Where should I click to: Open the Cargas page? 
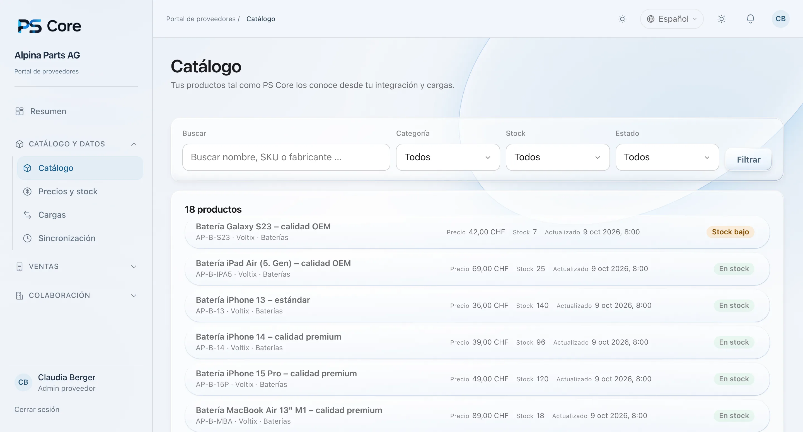coord(80,215)
